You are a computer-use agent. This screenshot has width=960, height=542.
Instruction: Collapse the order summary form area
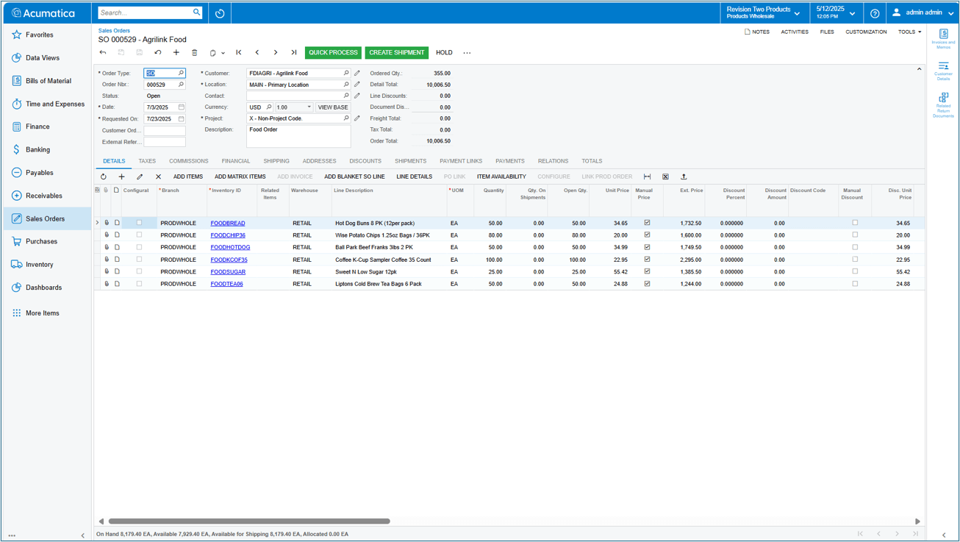pos(919,69)
